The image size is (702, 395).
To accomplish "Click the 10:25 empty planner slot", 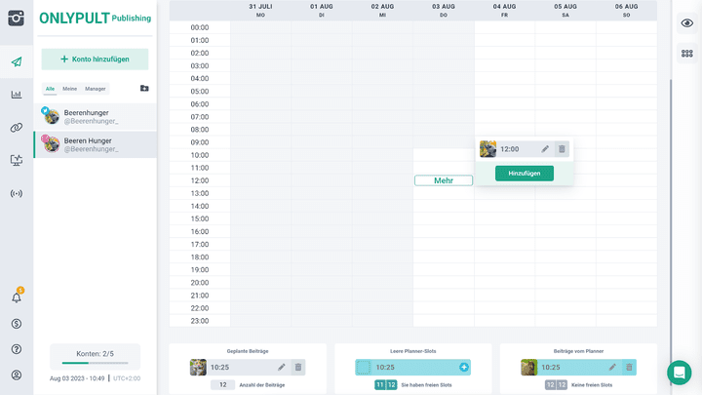I will coord(412,368).
